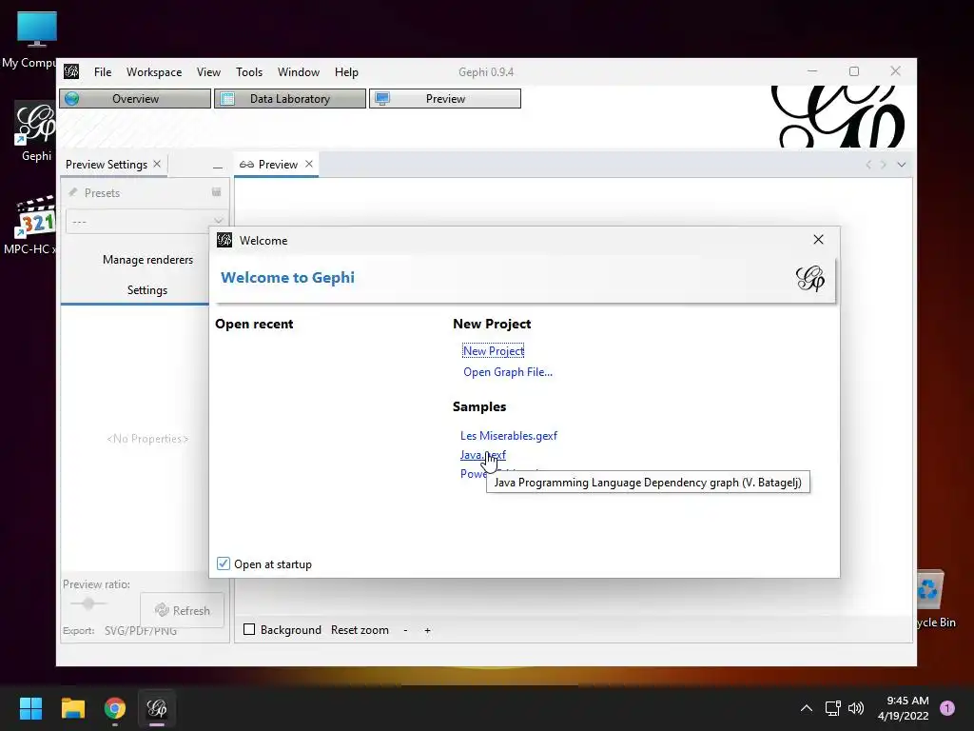
Task: Toggle the Background checkbox
Action: (x=250, y=630)
